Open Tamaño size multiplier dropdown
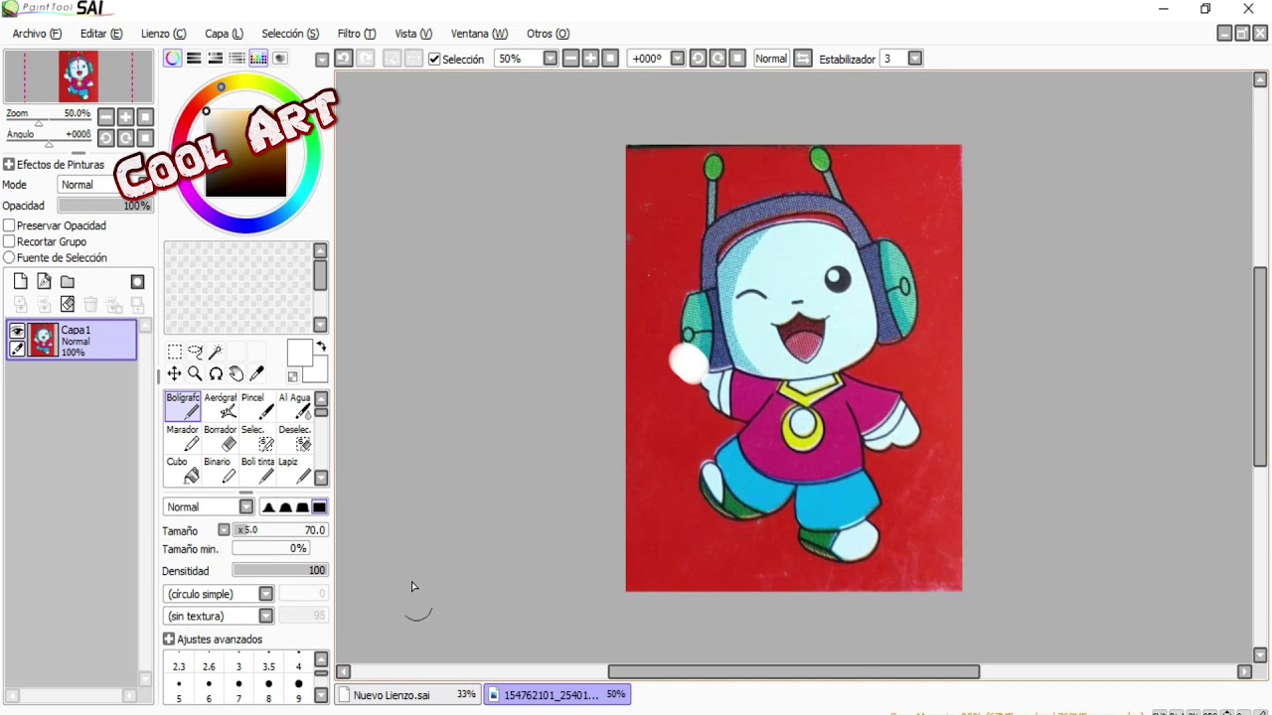Screen dimensions: 1272x715 click(224, 530)
